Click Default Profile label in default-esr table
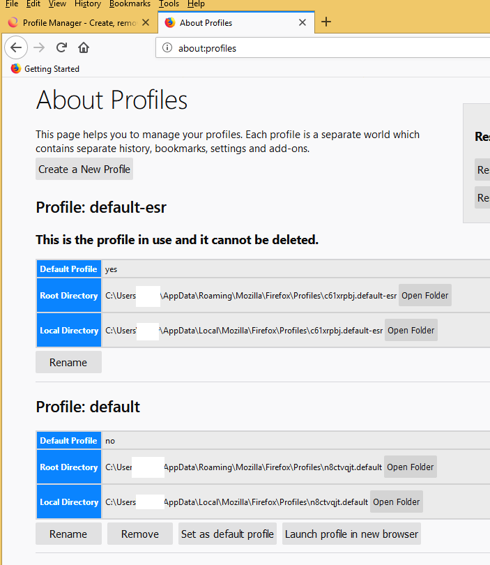The height and width of the screenshot is (565, 490). click(69, 269)
